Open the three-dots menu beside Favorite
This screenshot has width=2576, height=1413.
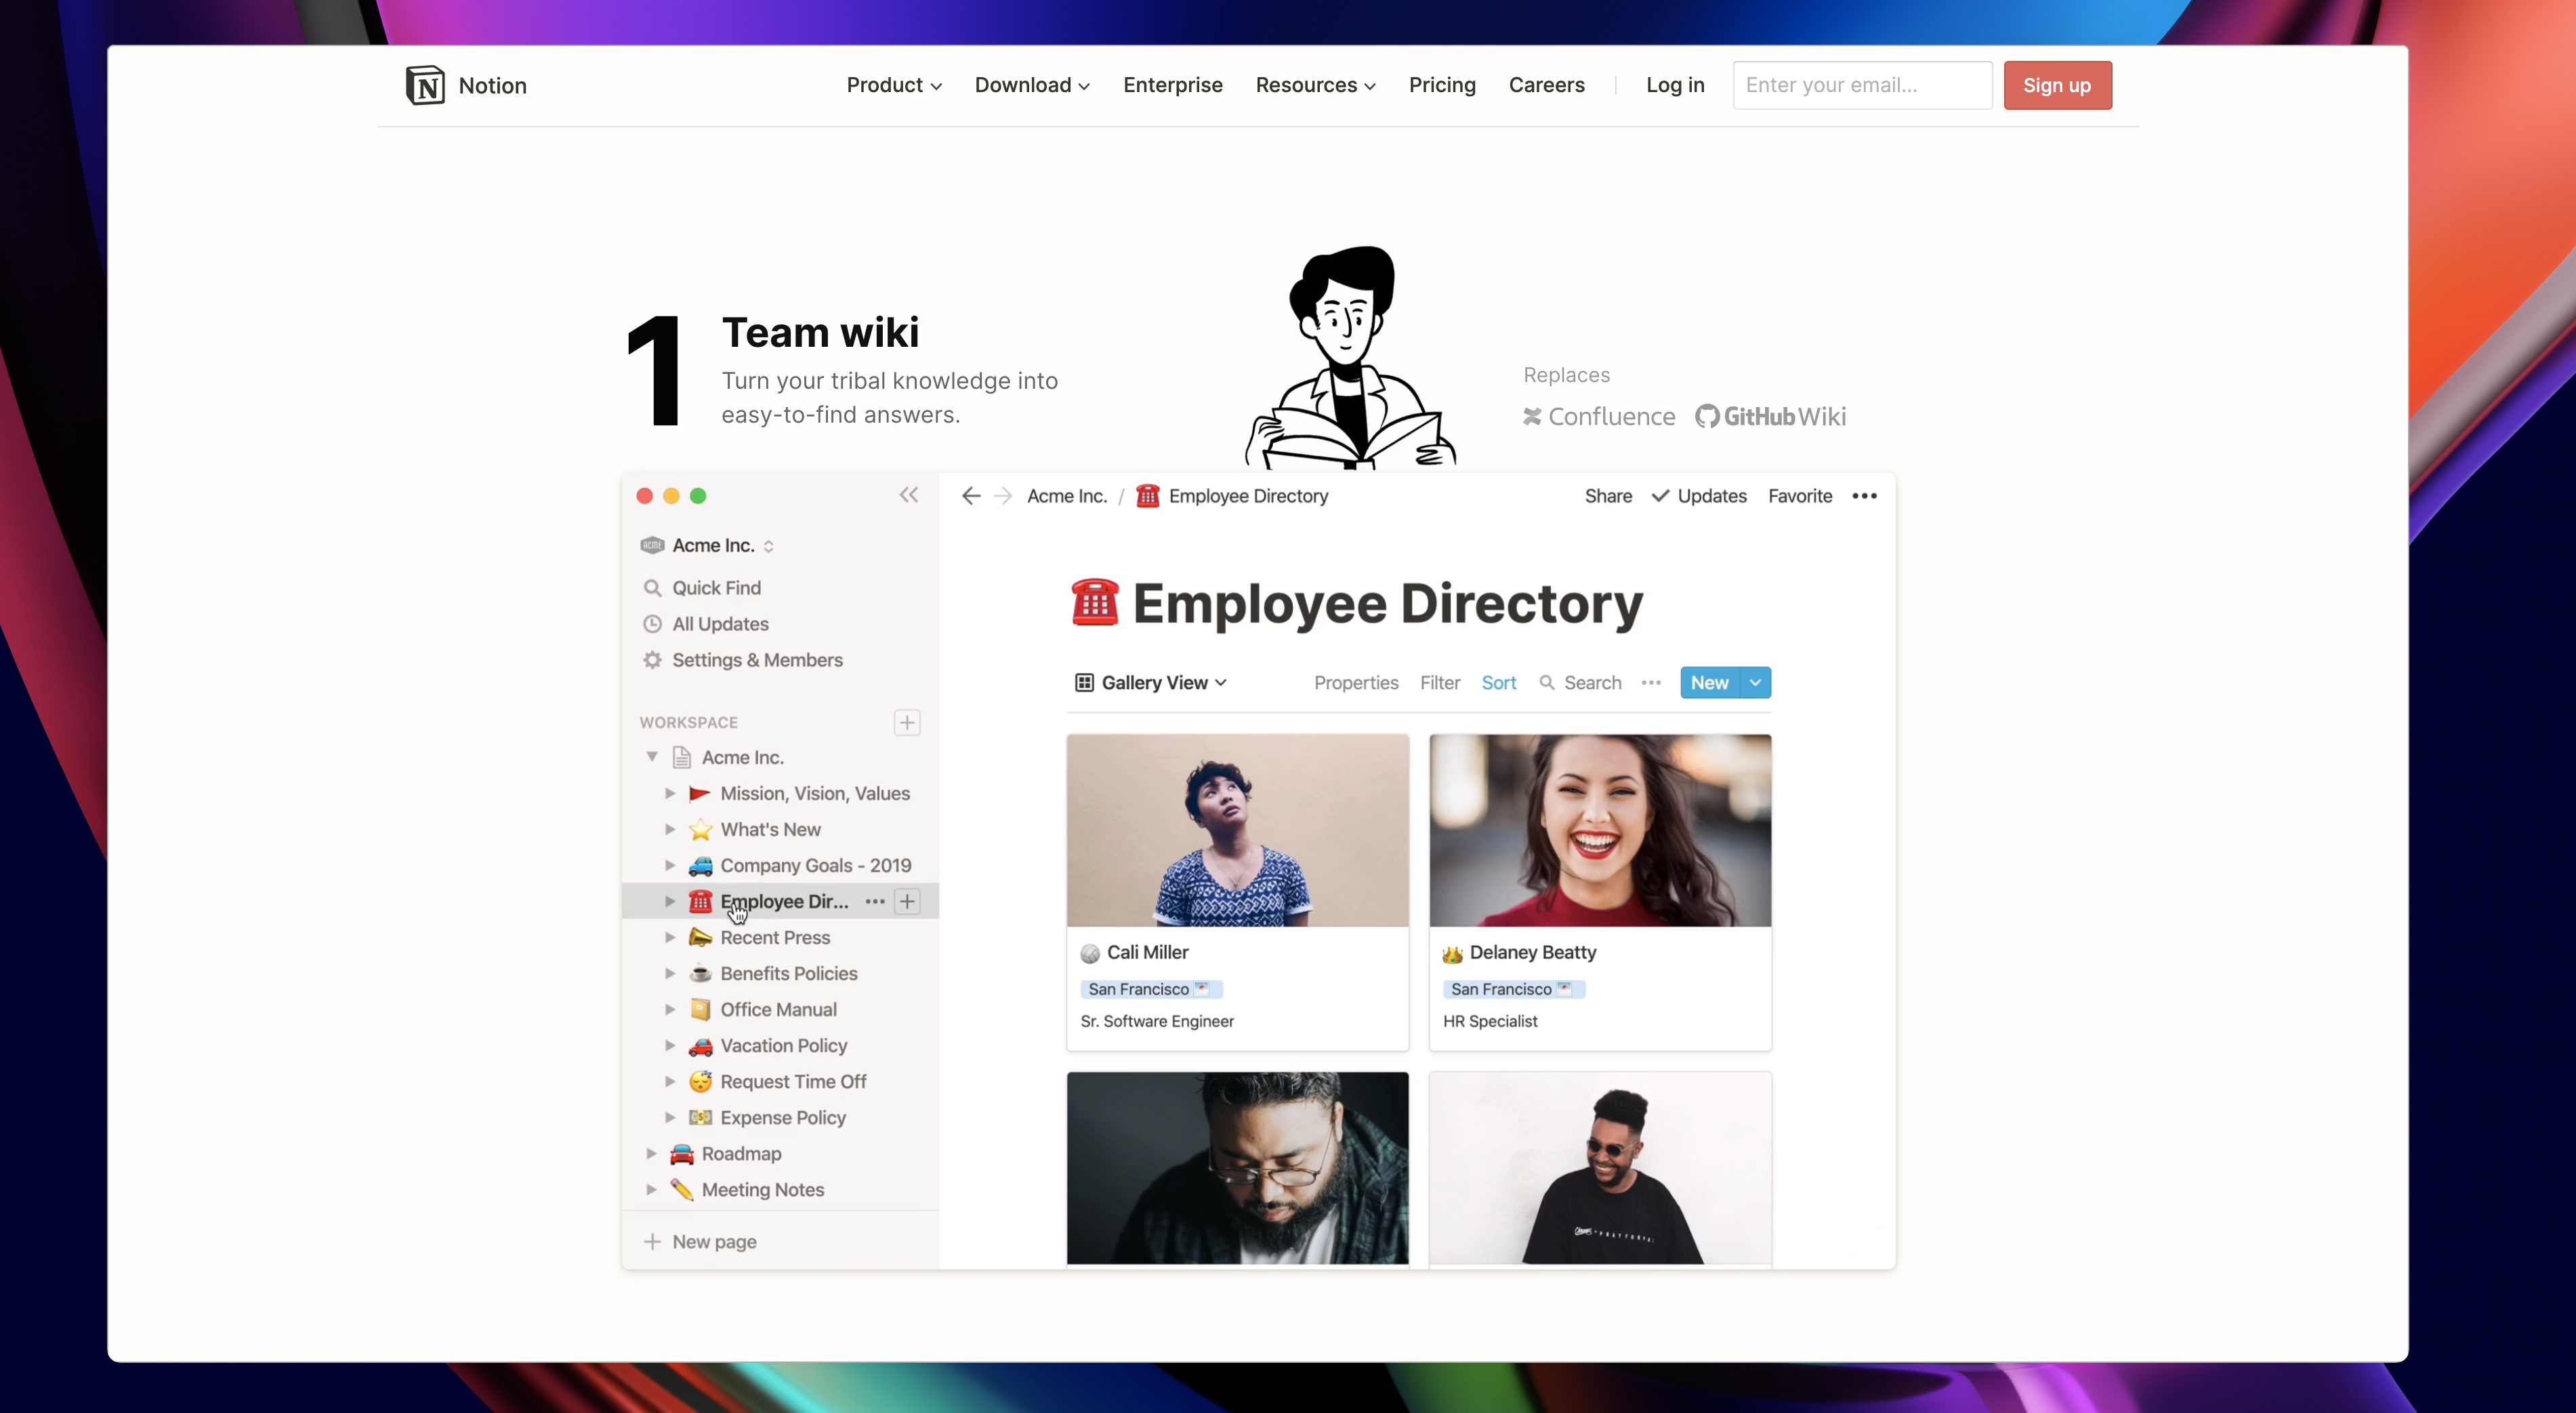pos(1864,496)
